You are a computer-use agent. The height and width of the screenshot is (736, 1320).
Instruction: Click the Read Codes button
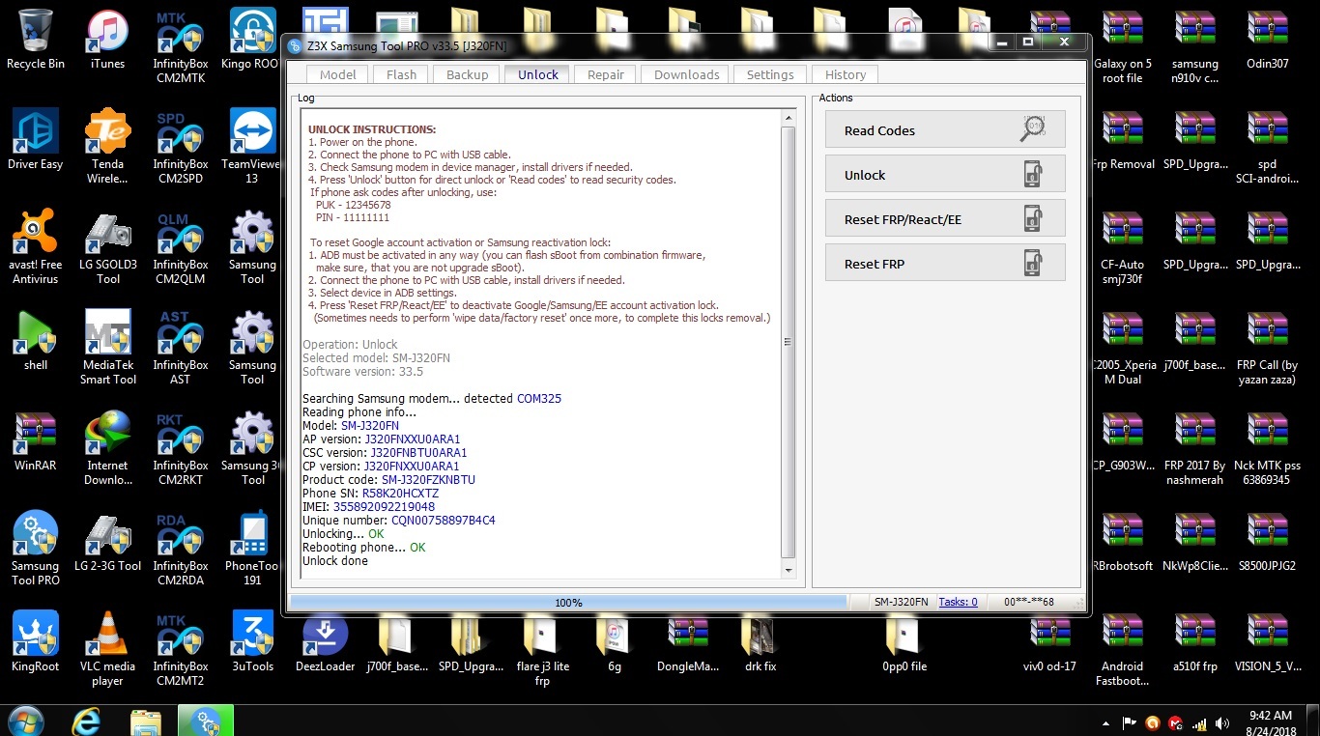(x=945, y=129)
